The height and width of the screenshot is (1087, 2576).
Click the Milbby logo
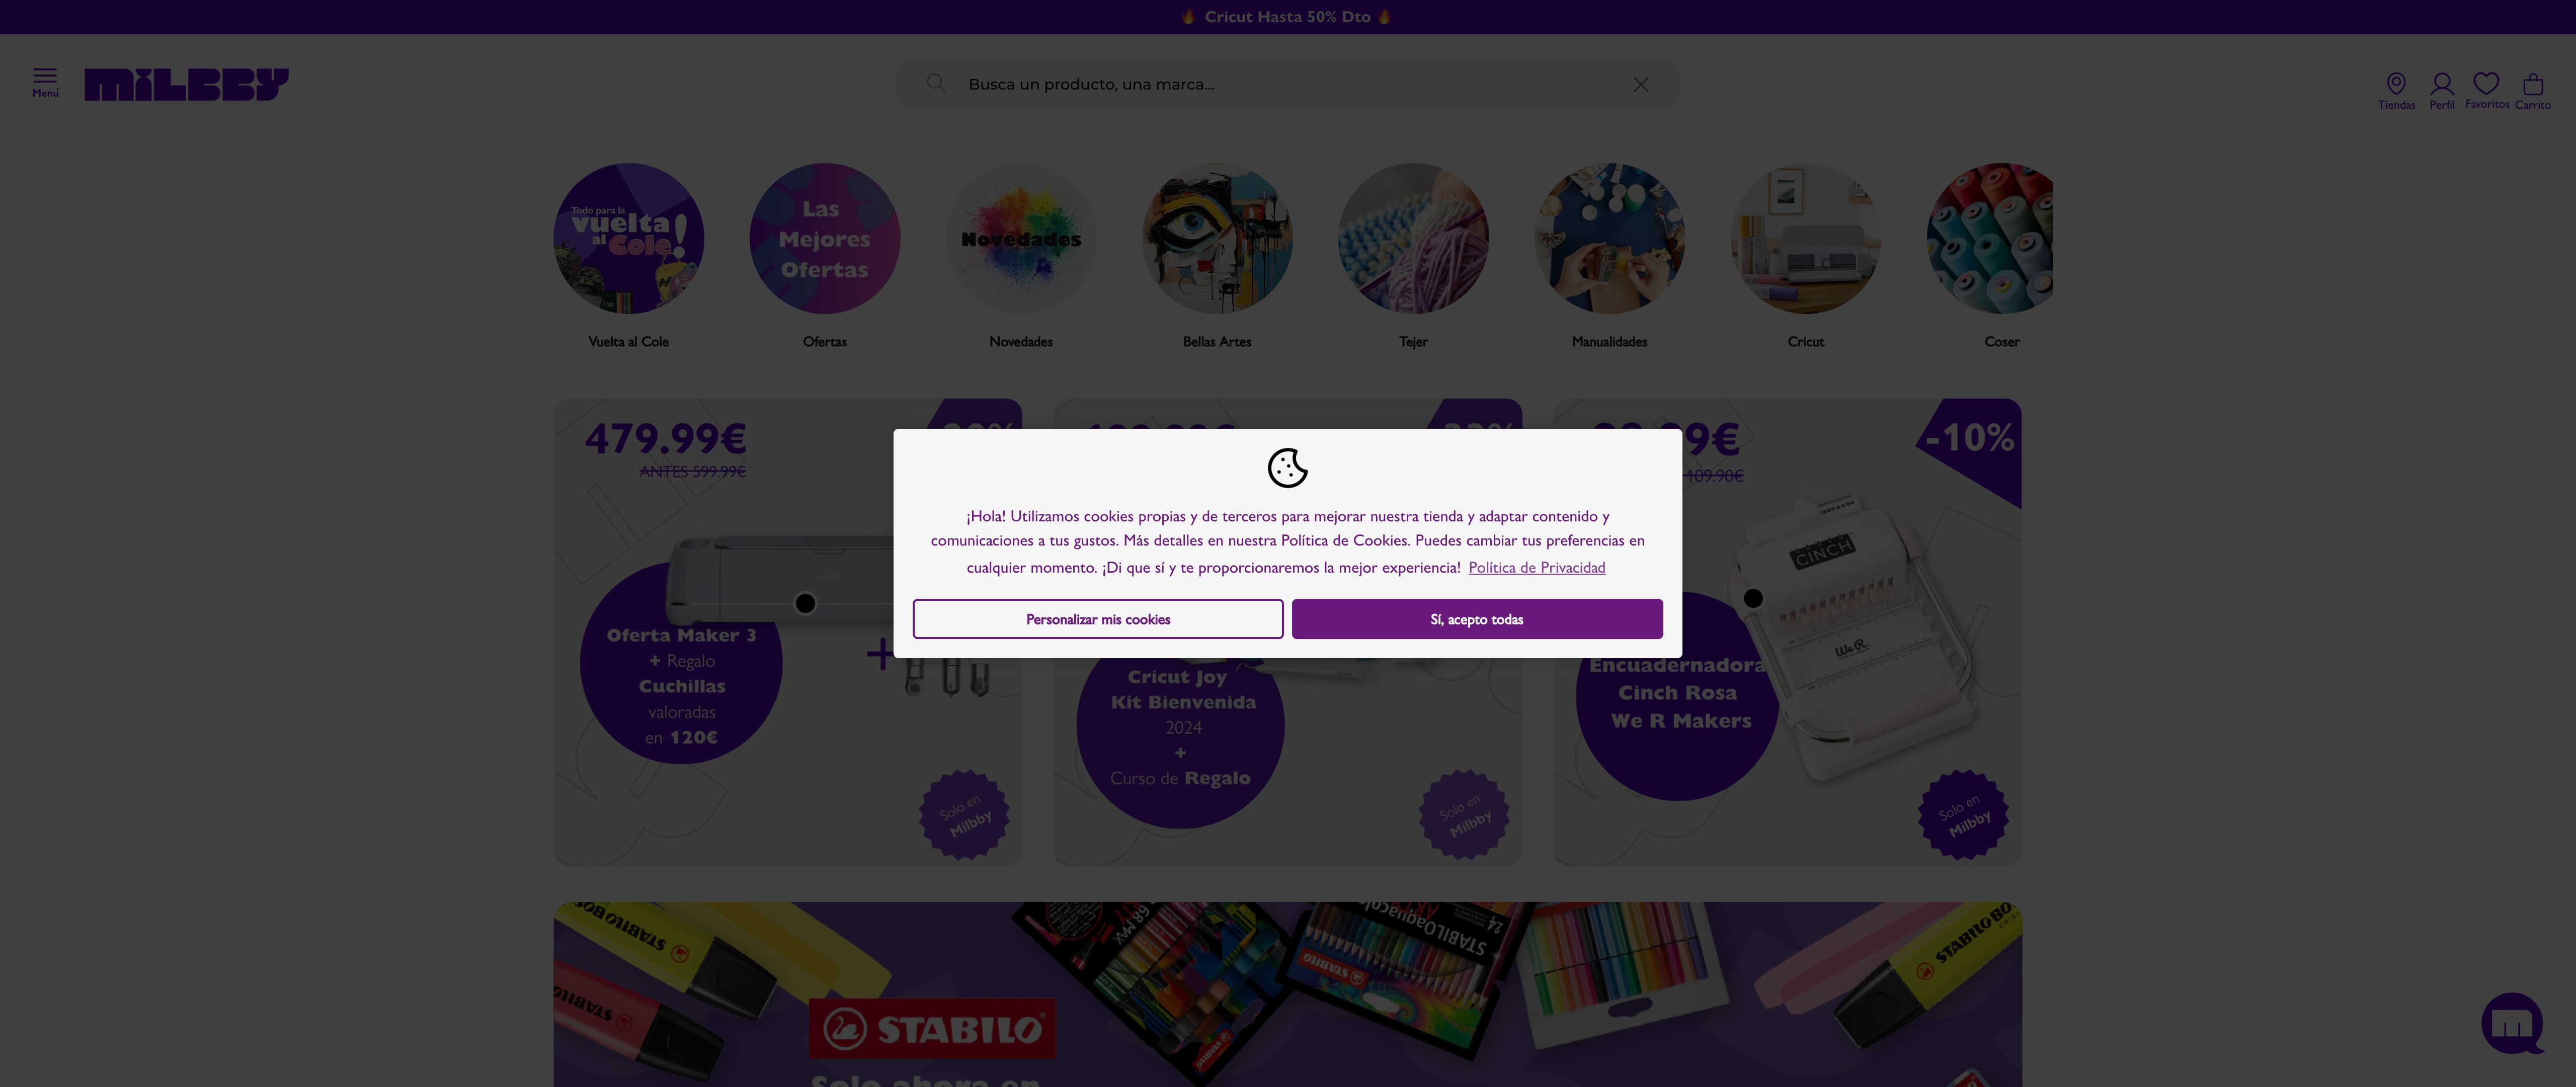pos(186,84)
